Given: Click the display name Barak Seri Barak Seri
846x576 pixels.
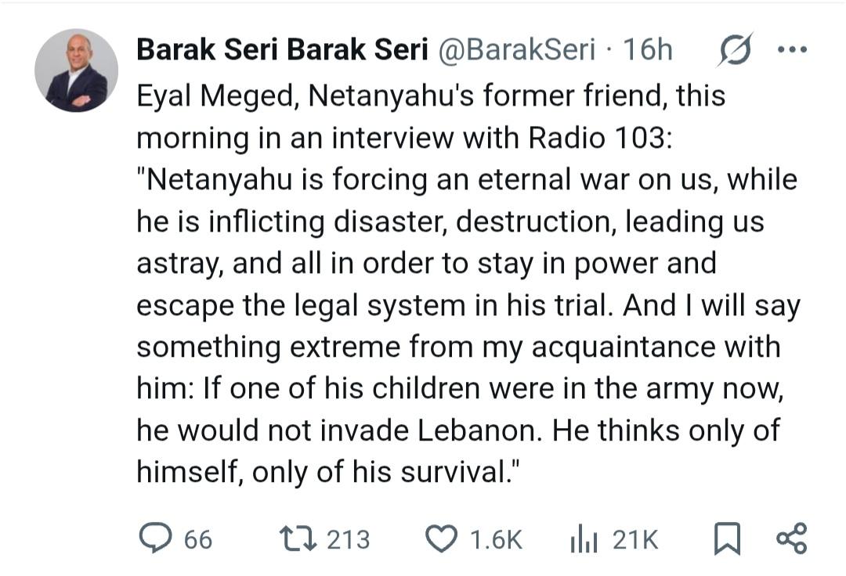Looking at the screenshot, I should 282,50.
